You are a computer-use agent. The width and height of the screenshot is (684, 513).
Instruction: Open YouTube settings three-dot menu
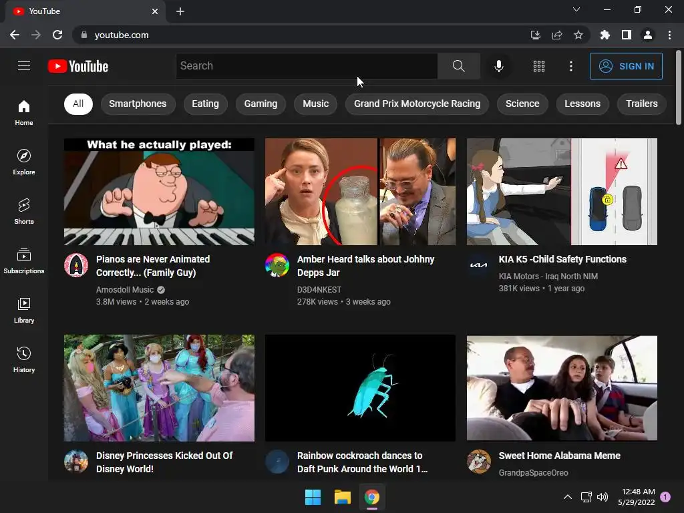point(570,66)
